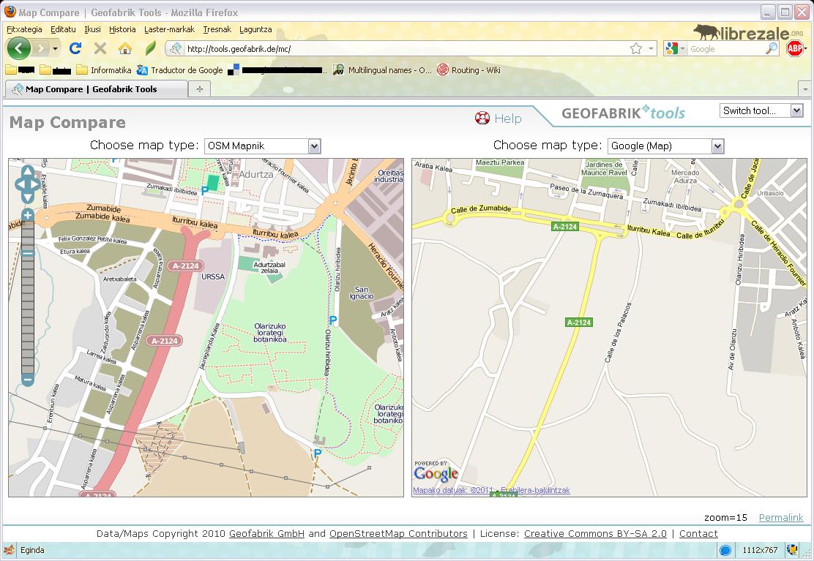
Task: Click the URL address bar field
Action: click(x=403, y=49)
